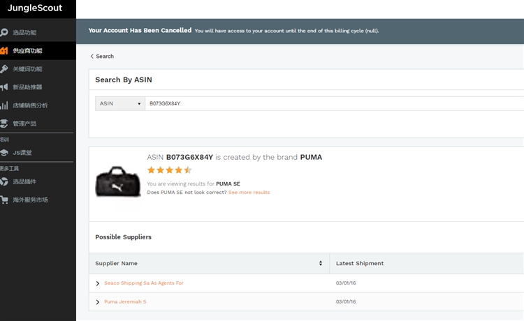524x321 pixels.
Task: Click the PUMA SE brand name text
Action: pyautogui.click(x=228, y=184)
